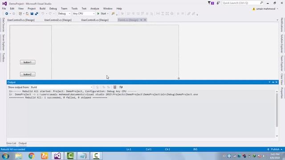Open the File menu
285x160 pixels.
click(x=4, y=8)
